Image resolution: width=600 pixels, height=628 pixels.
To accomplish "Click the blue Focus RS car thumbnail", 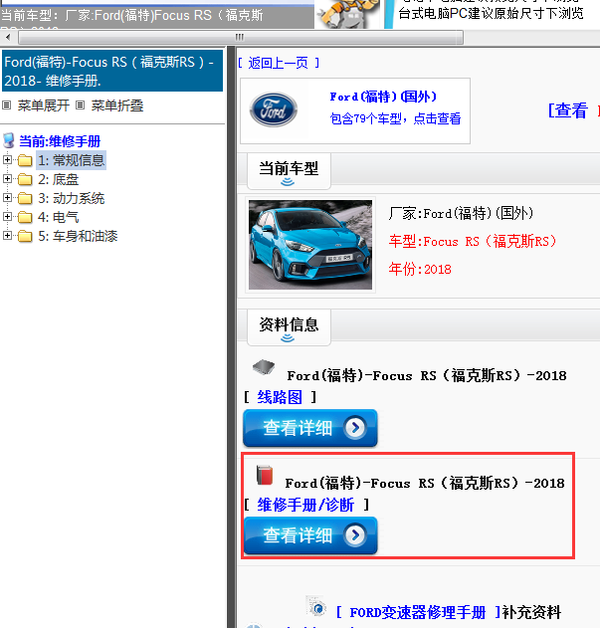I will [x=310, y=245].
